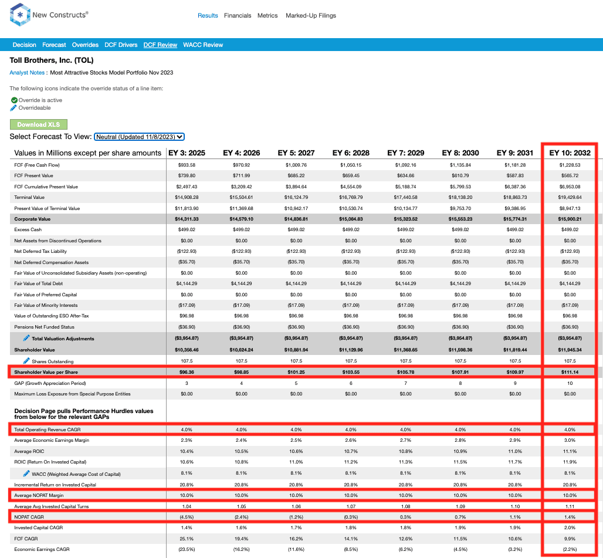This screenshot has height=558, width=603.
Task: Click the green Override is active checkmark icon
Action: tap(14, 100)
